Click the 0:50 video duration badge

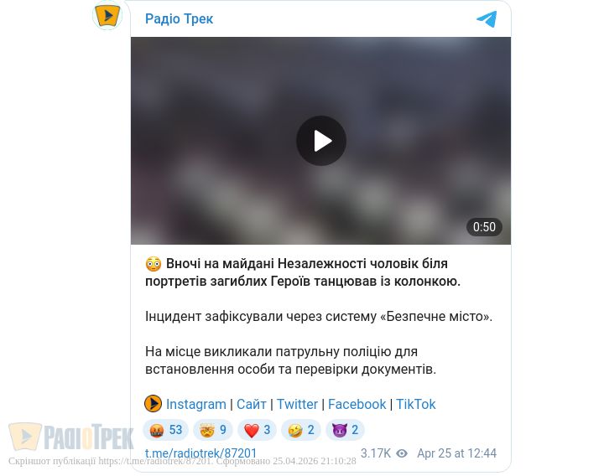pyautogui.click(x=484, y=226)
